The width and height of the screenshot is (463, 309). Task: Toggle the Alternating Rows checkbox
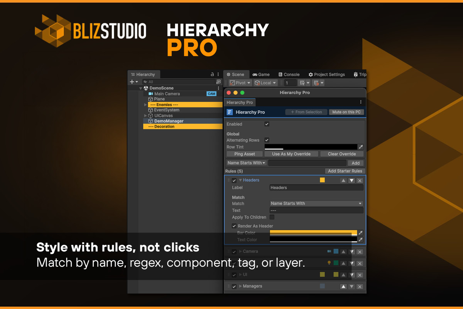[x=267, y=140]
